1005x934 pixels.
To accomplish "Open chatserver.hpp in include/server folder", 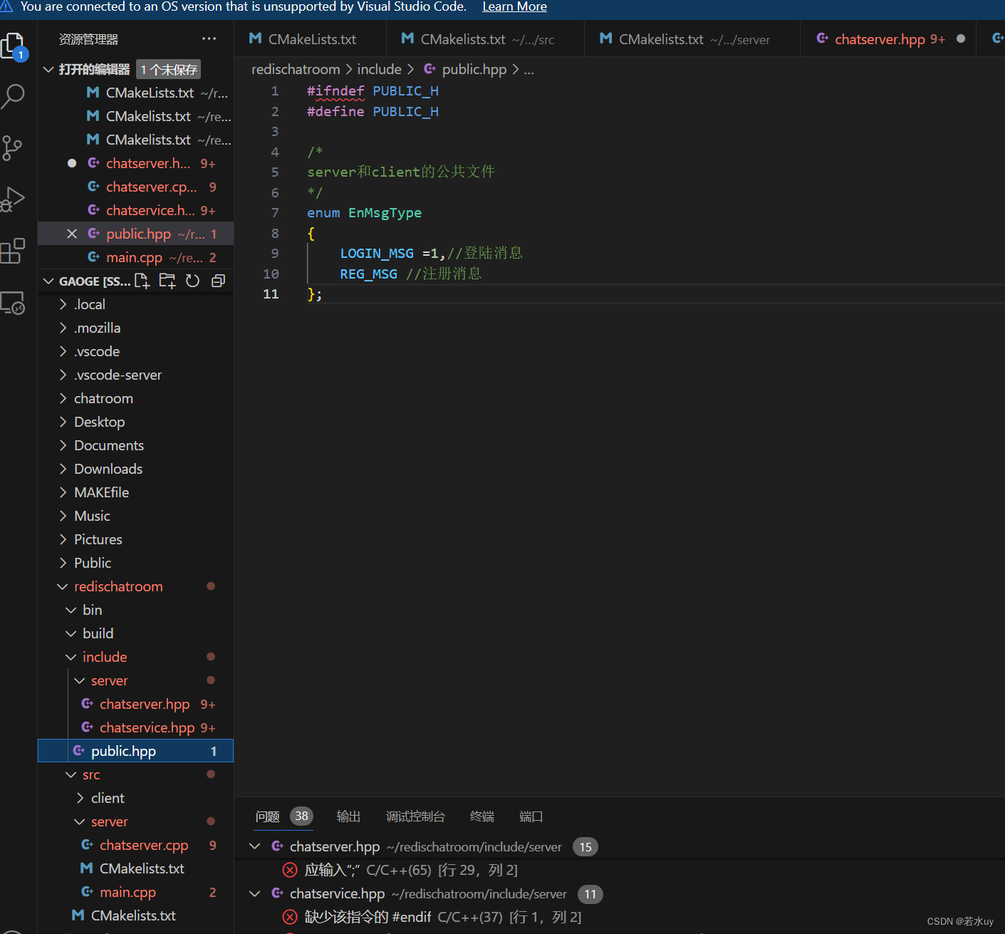I will pyautogui.click(x=135, y=704).
